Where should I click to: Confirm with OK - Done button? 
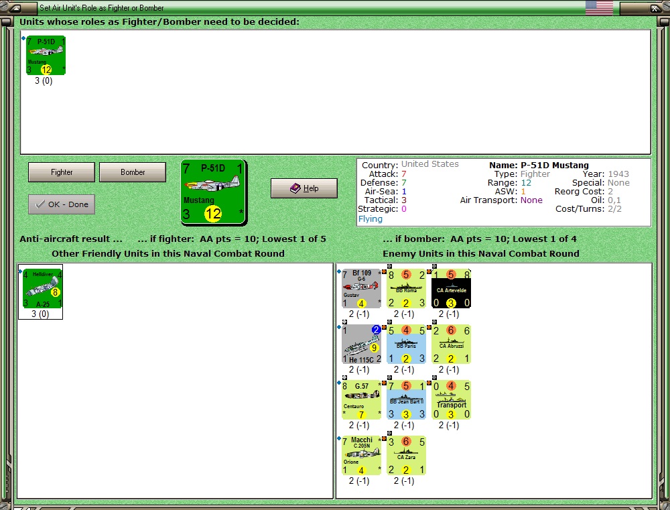pyautogui.click(x=62, y=204)
